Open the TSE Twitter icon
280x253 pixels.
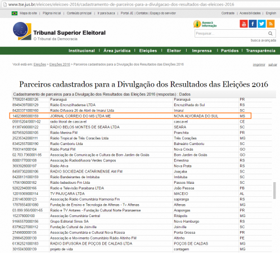click(x=261, y=24)
